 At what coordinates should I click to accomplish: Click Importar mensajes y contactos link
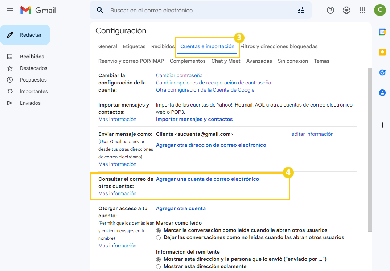(194, 119)
